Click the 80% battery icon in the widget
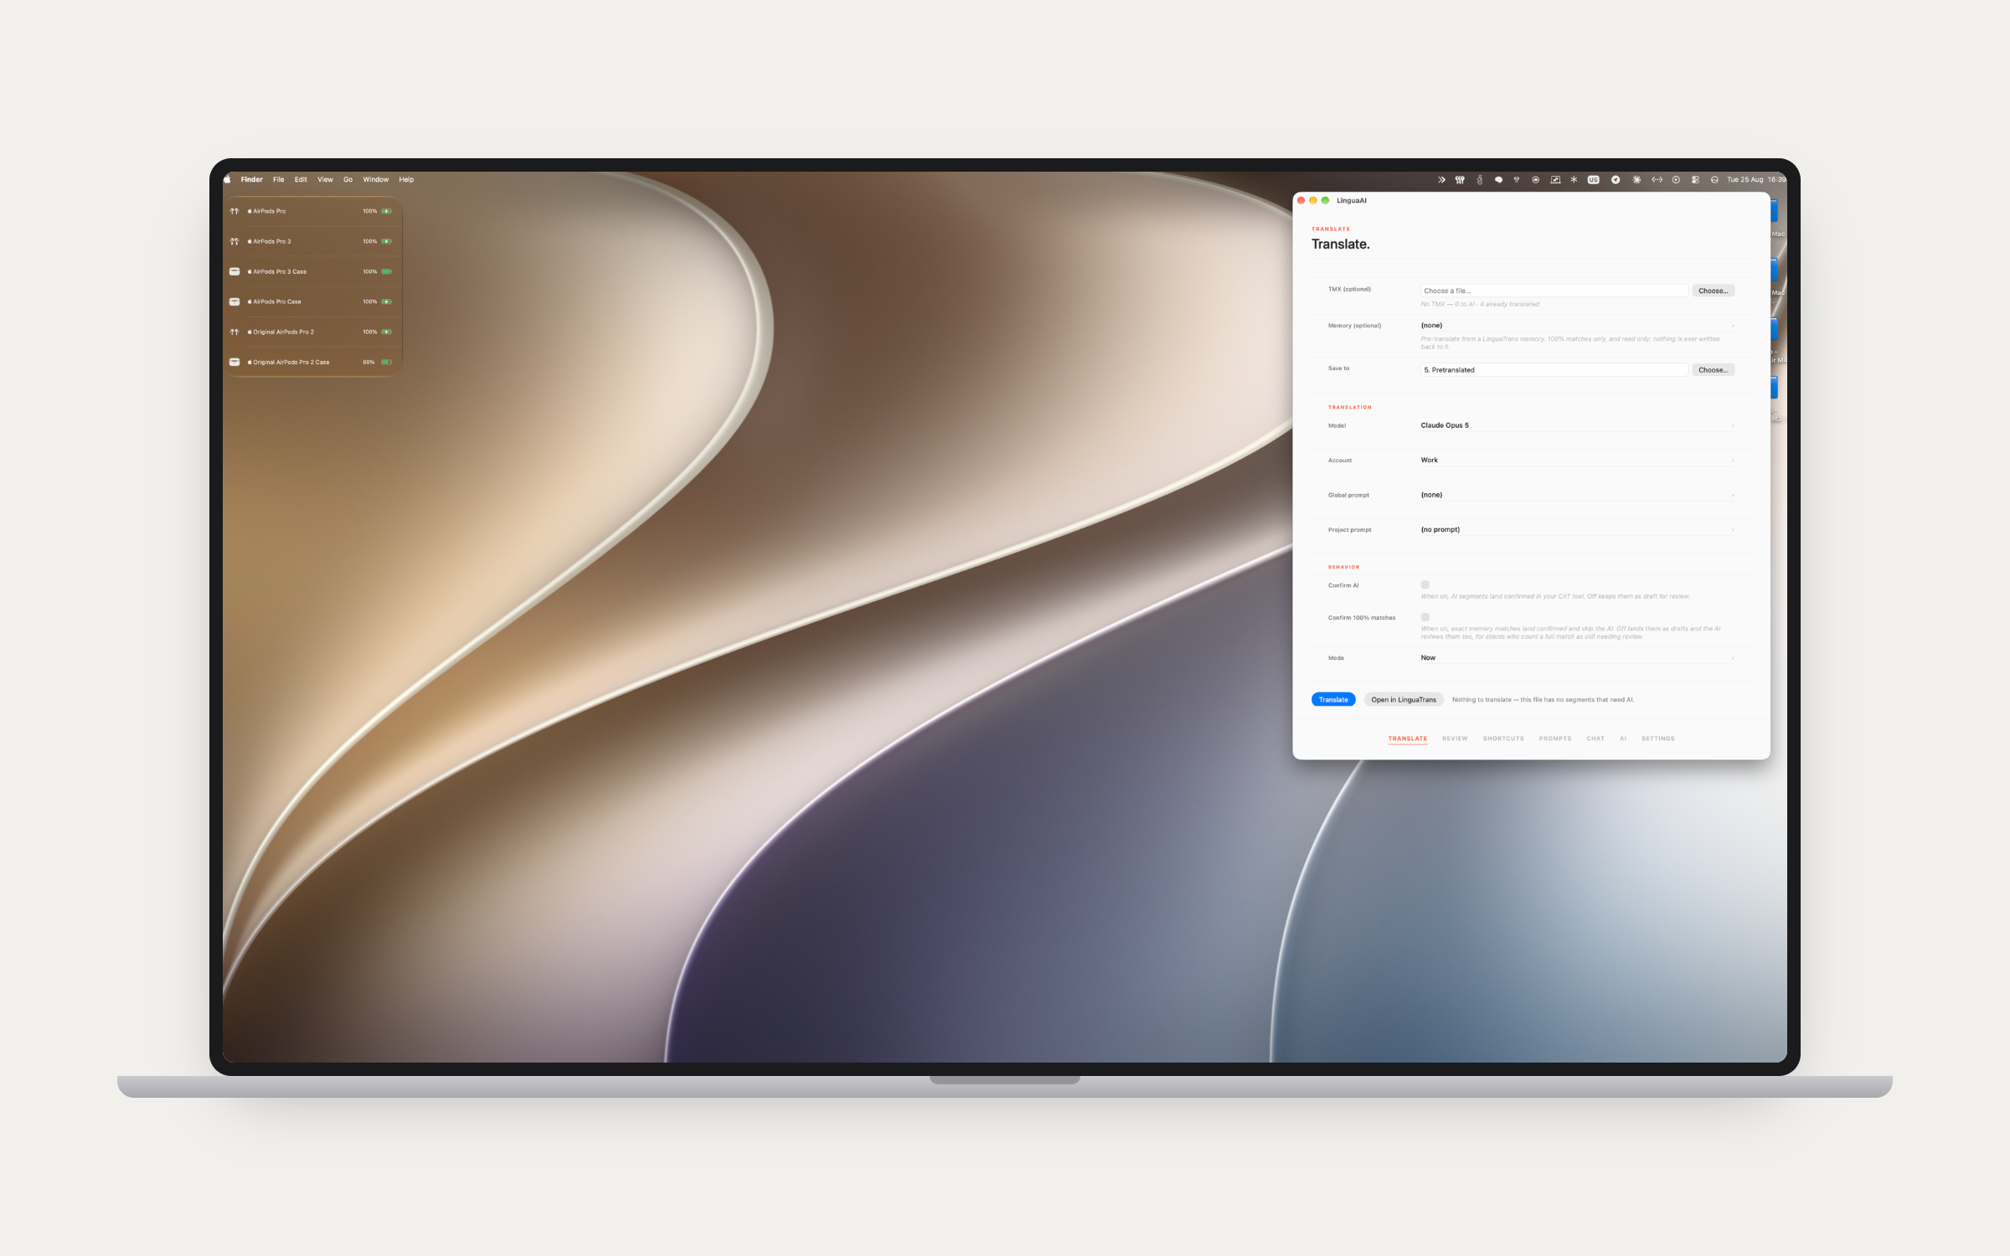2010x1256 pixels. (x=387, y=362)
